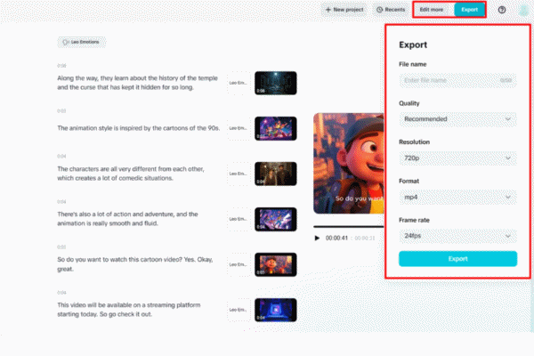534x356 pixels.
Task: Open the user profile avatar
Action: tap(524, 10)
